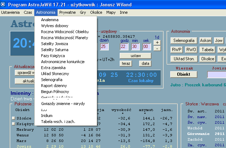Viewport: 226px width, 148px height.
Task: Click the Jow button
Action: point(219,41)
